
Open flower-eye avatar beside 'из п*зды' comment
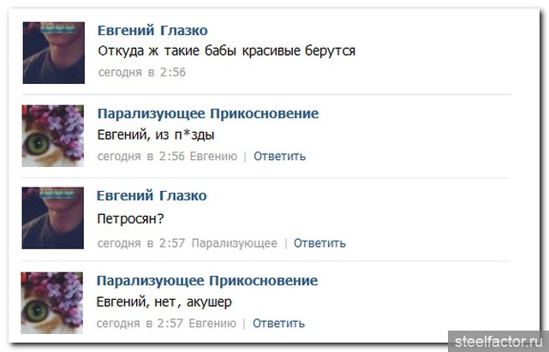point(52,136)
